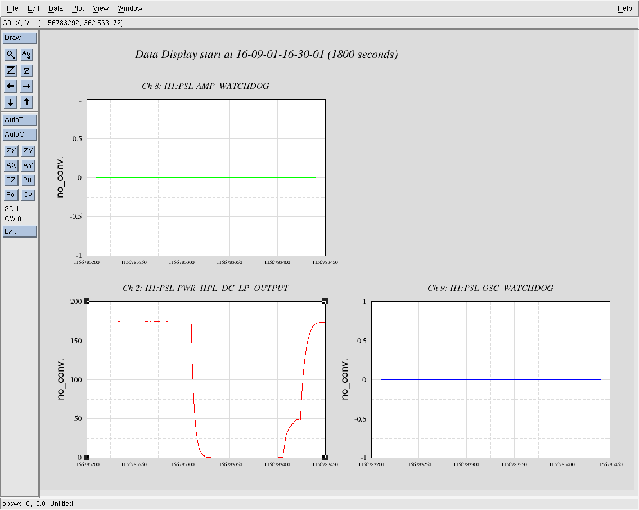Click the ZX zoom X-axis button
639x510 pixels.
point(11,151)
